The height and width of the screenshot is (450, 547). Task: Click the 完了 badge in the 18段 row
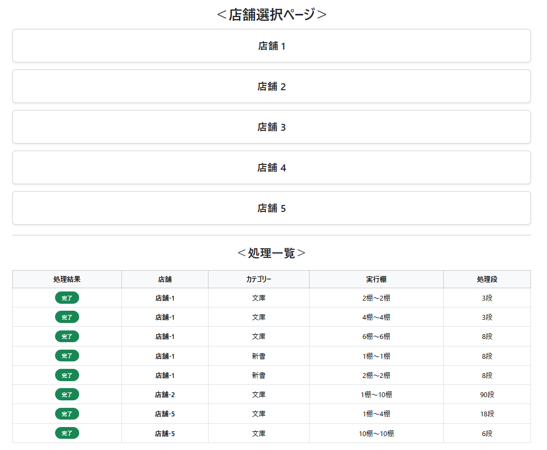coord(67,414)
